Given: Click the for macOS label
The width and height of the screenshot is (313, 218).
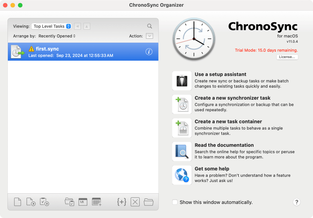Looking at the screenshot, I should click(288, 36).
